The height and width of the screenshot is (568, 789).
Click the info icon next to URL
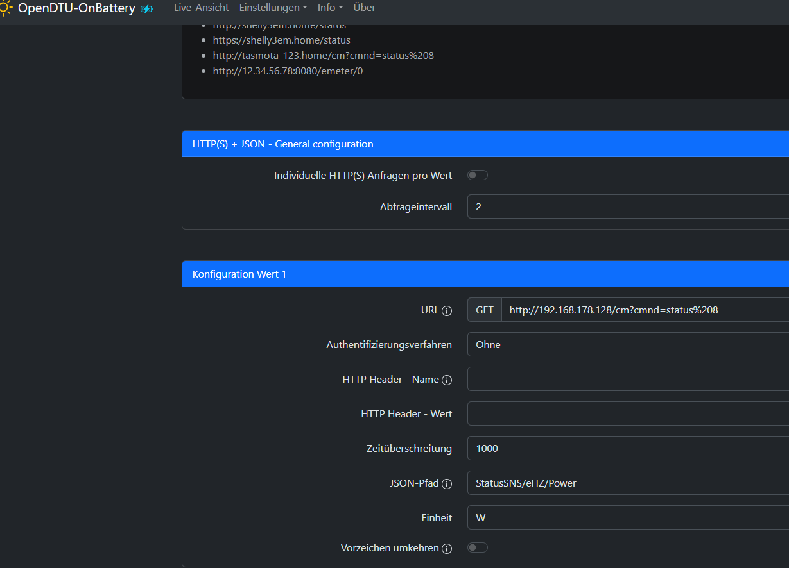point(447,311)
